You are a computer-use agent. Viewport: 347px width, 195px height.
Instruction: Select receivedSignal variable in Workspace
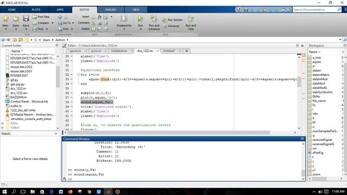tap(322, 140)
